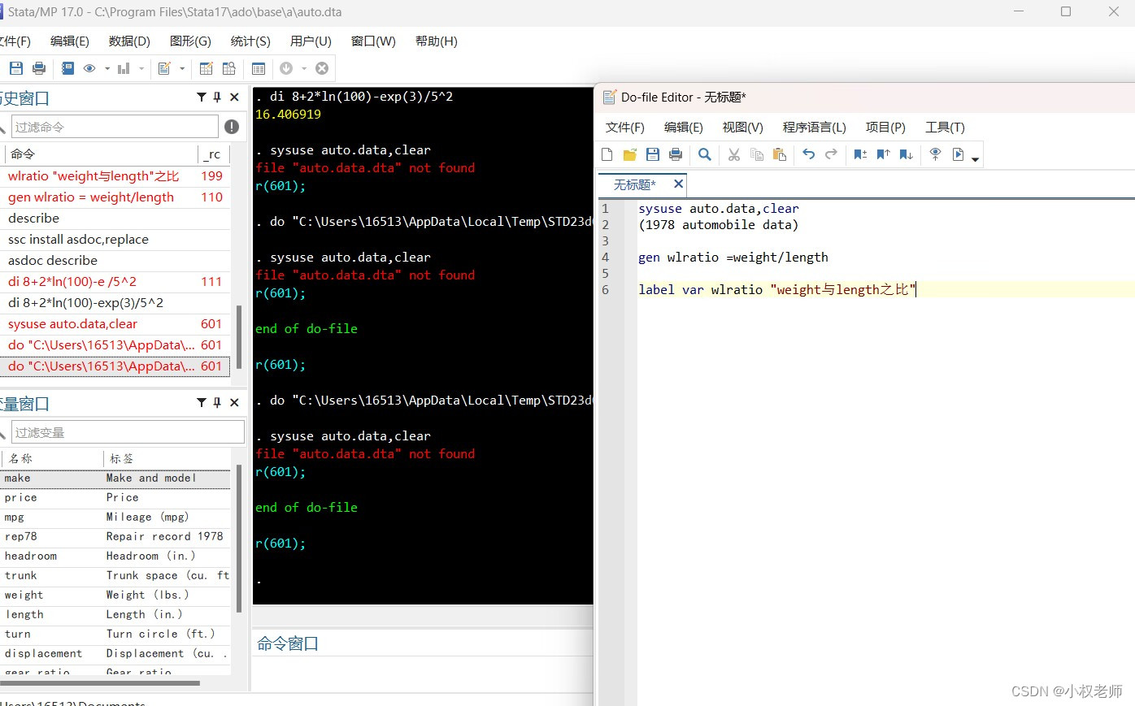Click the 过滤变量 filter input
This screenshot has width=1135, height=706.
click(x=128, y=432)
